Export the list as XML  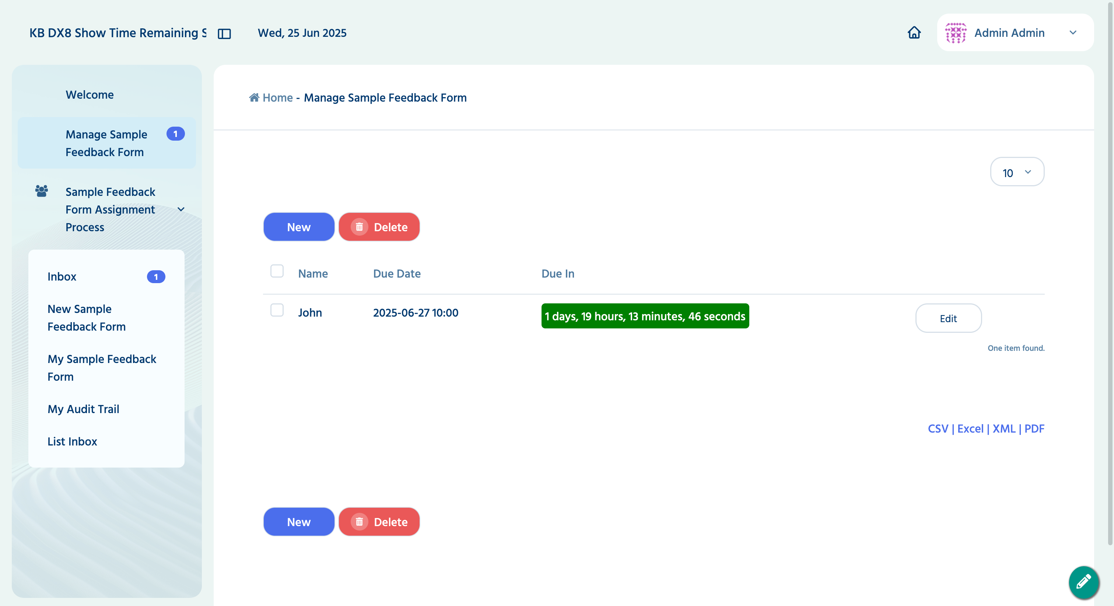(1004, 429)
